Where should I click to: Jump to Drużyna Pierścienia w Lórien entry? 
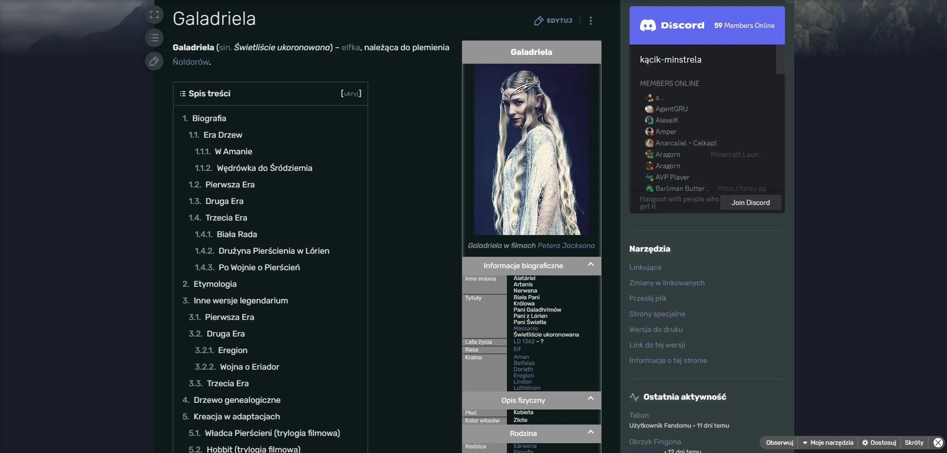pyautogui.click(x=274, y=251)
